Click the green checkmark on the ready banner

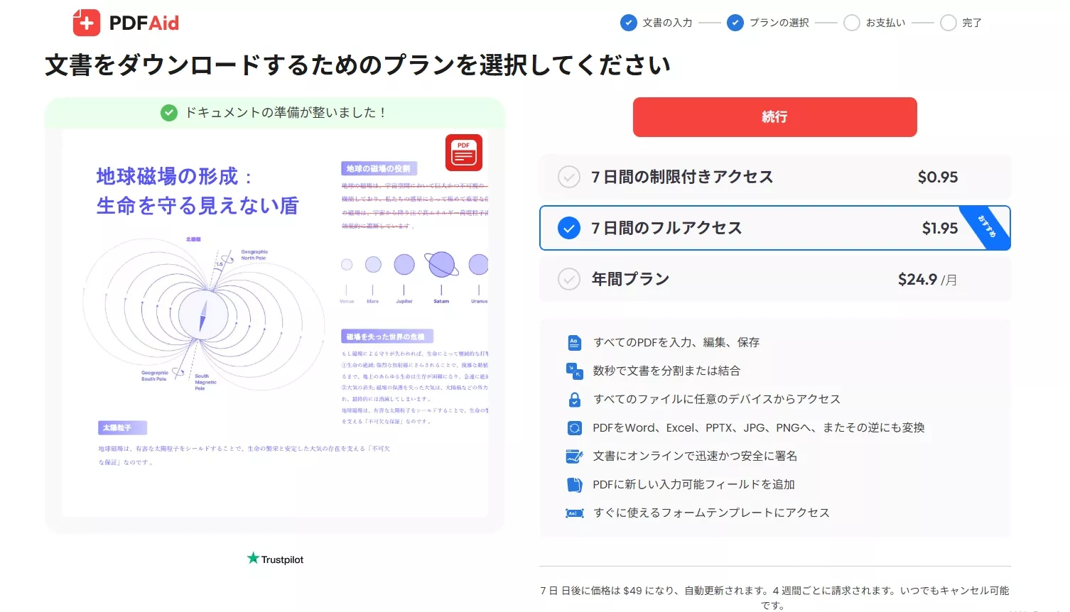tap(168, 111)
